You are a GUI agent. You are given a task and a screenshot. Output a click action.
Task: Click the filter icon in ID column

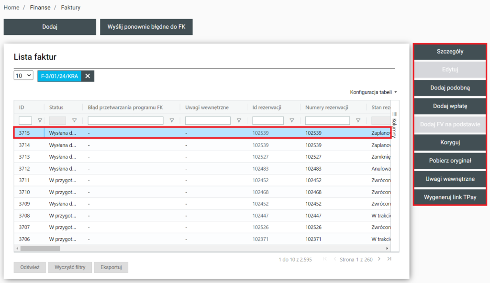tap(40, 120)
